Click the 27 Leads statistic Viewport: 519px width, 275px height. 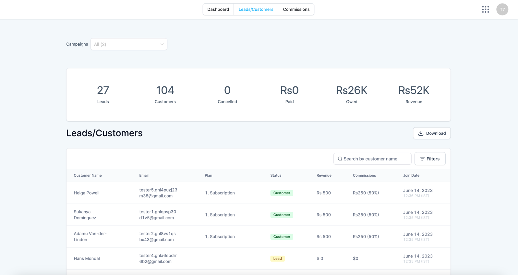coord(103,94)
